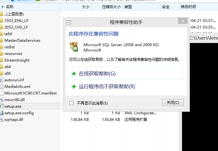Select the ia64 folder icon
This screenshot has height=151, width=218.
click(x=2, y=34)
